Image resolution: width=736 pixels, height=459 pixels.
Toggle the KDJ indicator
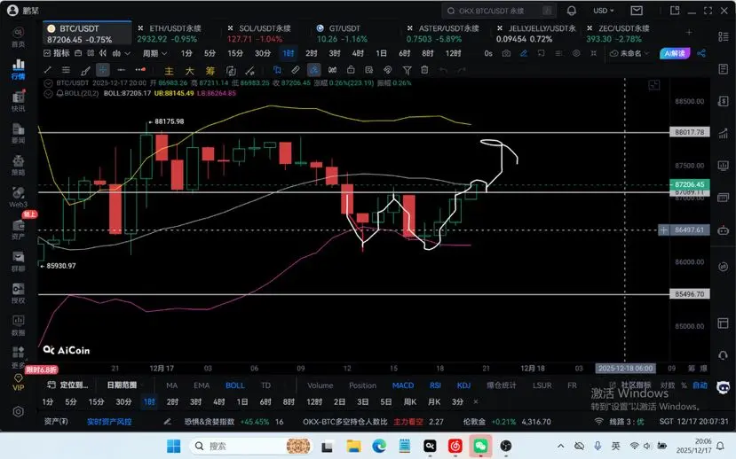tap(463, 385)
